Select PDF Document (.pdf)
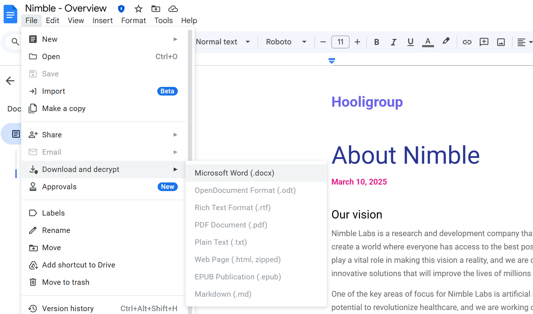Image resolution: width=533 pixels, height=314 pixels. click(x=256, y=225)
